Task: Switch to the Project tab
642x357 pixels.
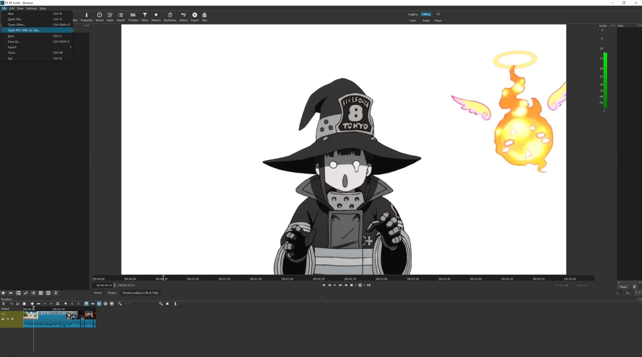Action: click(x=112, y=293)
